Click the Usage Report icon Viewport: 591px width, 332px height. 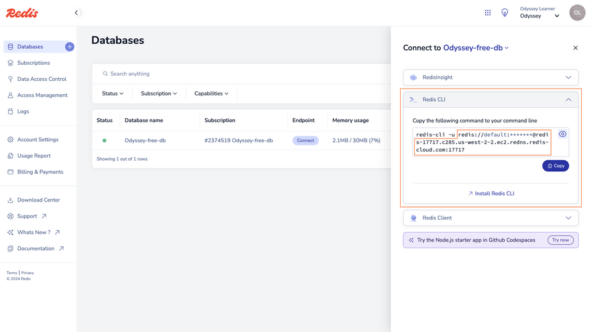(10, 156)
